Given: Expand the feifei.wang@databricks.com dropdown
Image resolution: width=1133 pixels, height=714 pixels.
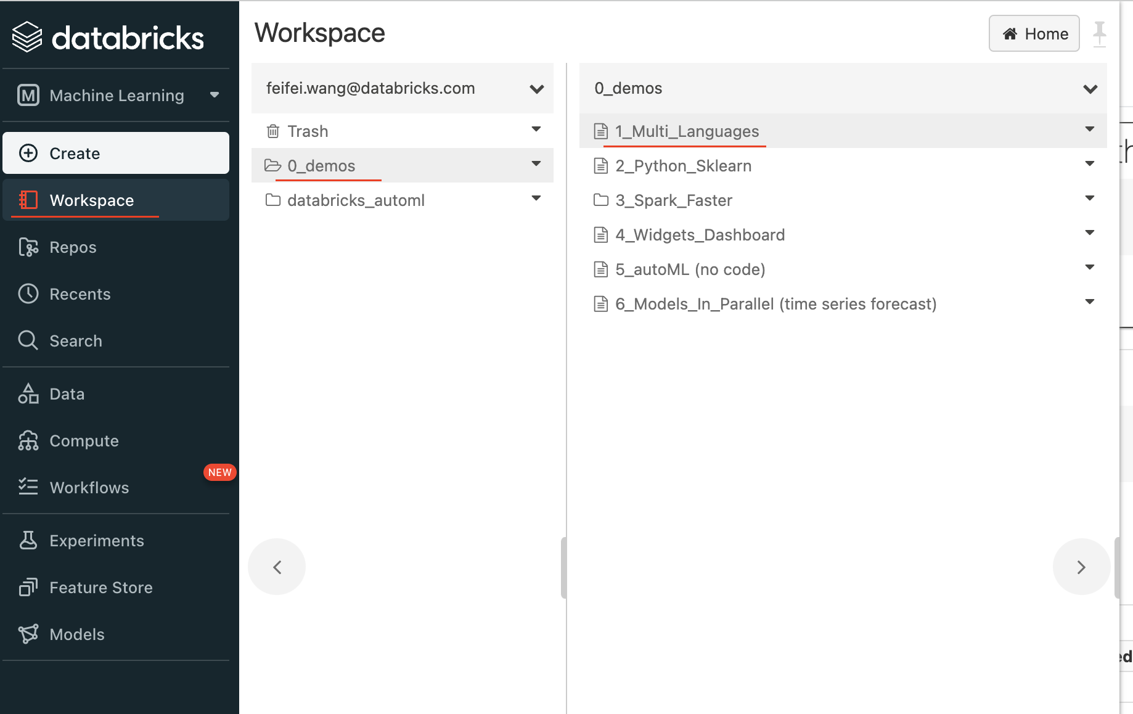Looking at the screenshot, I should pyautogui.click(x=536, y=88).
